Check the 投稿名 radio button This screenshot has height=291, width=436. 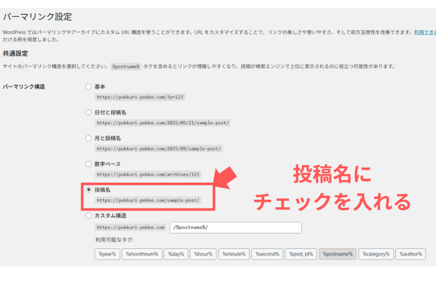coord(89,189)
